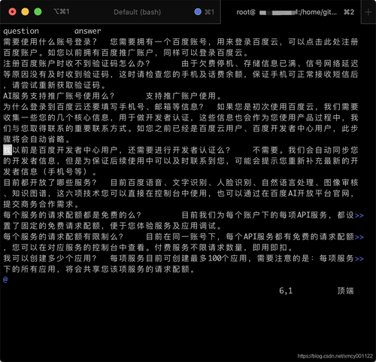Click the ⌘2 shortcut label on tab
Screen dimensions: 376x362
pyautogui.click(x=349, y=12)
